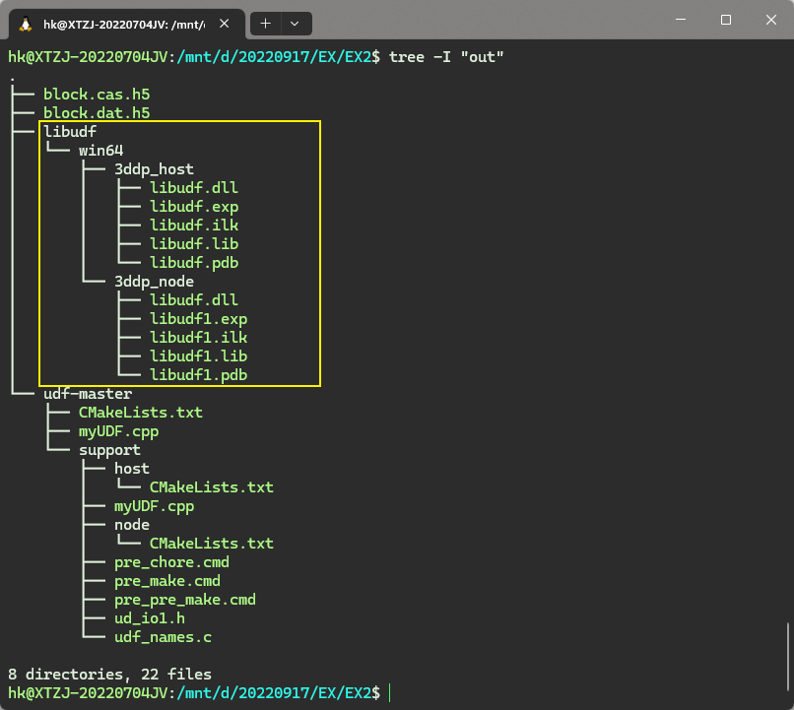The width and height of the screenshot is (794, 710).
Task: Select myUDF.cpp under udf-master
Action: pos(118,430)
